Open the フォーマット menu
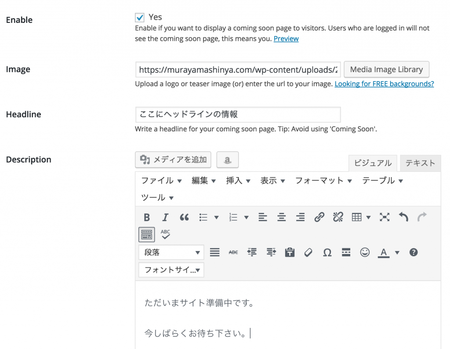Screen dimensions: 450x349 pos(323,181)
